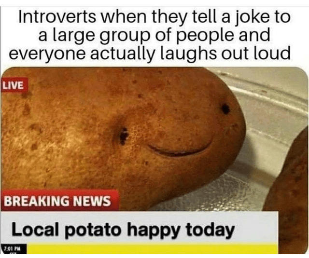
Task: Tap the potato's curved smile line
Action: (x=180, y=150)
